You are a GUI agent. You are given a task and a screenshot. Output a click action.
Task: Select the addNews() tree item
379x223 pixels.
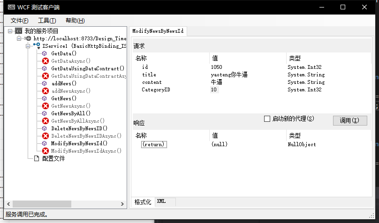pyautogui.click(x=64, y=83)
